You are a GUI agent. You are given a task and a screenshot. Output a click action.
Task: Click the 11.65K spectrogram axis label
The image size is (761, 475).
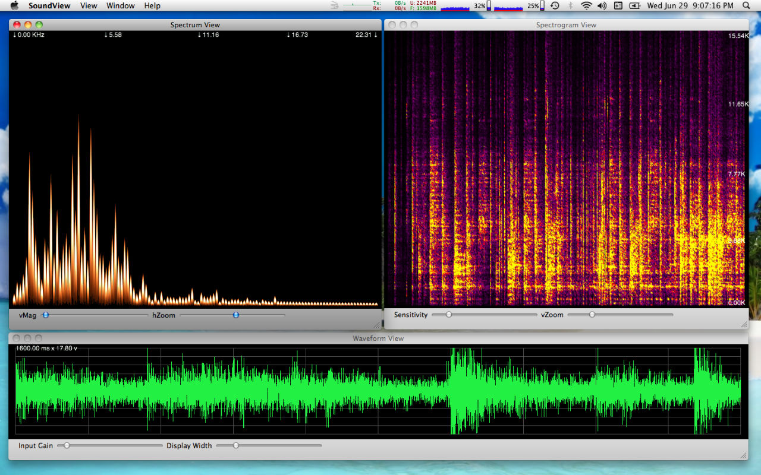tap(737, 104)
